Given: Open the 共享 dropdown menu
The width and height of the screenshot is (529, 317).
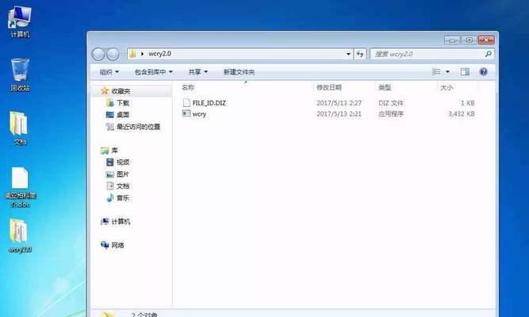Looking at the screenshot, I should coord(198,72).
